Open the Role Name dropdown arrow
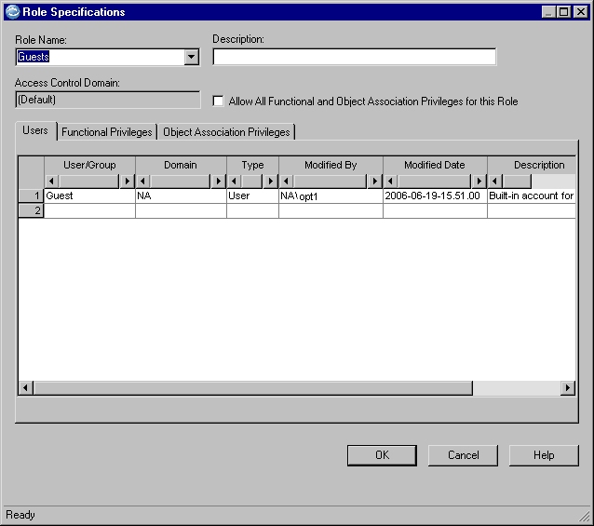Screen dimensions: 594x526 coord(192,57)
